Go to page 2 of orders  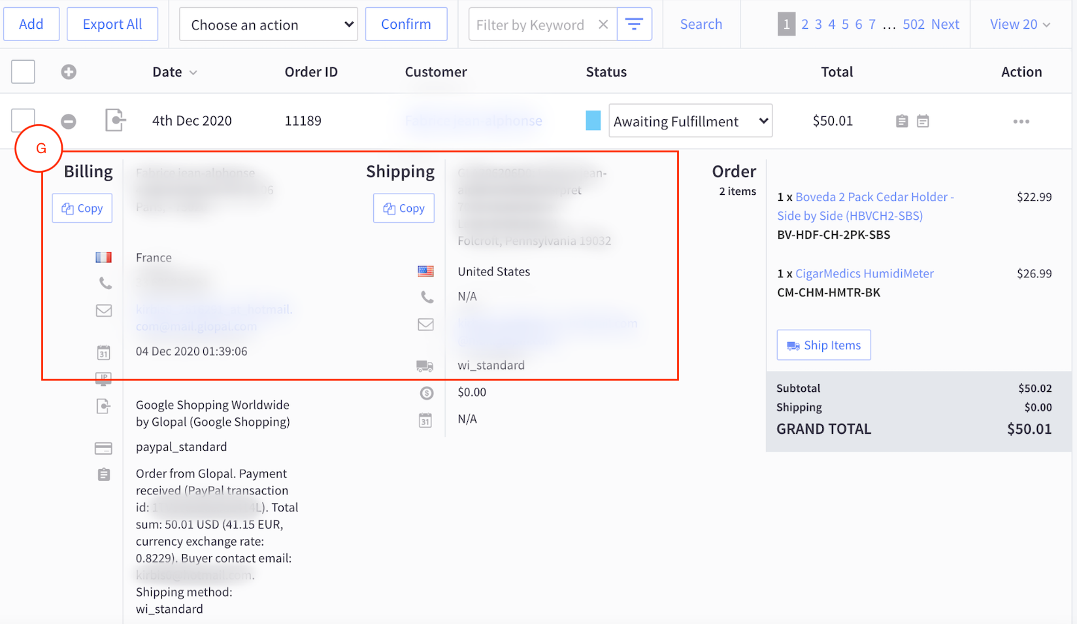(805, 24)
